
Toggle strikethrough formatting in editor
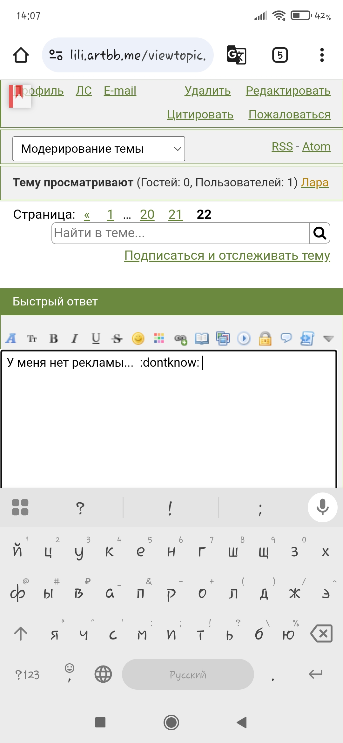pyautogui.click(x=117, y=338)
